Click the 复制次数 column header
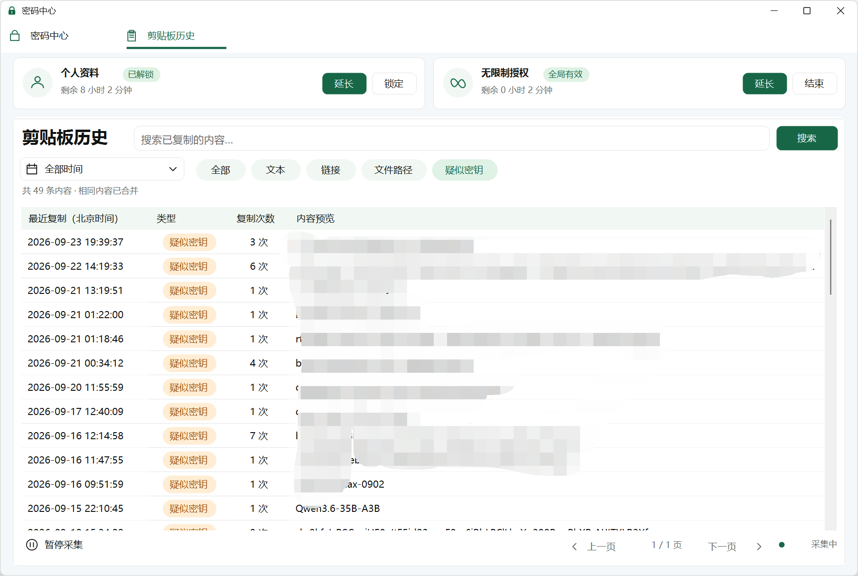858x576 pixels. 256,218
